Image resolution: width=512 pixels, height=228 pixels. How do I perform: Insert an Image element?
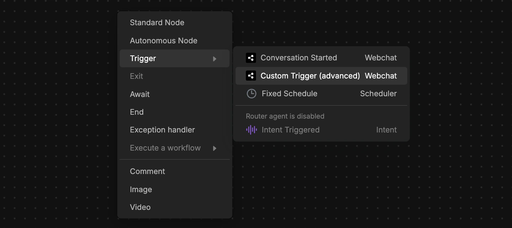141,190
